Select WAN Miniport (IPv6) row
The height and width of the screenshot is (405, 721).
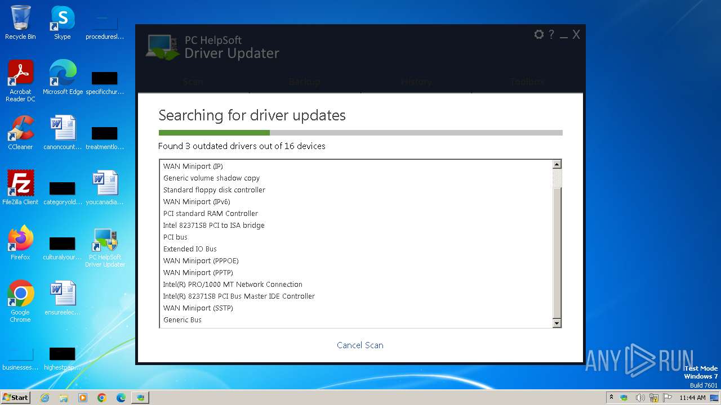[x=356, y=202]
